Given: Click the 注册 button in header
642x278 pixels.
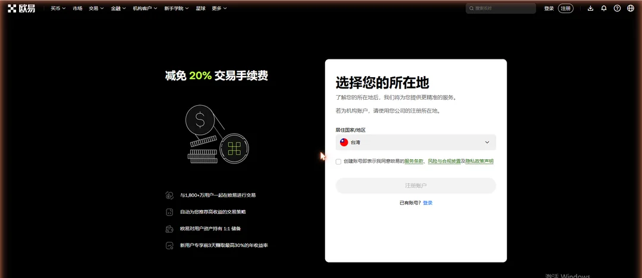Looking at the screenshot, I should (x=565, y=8).
